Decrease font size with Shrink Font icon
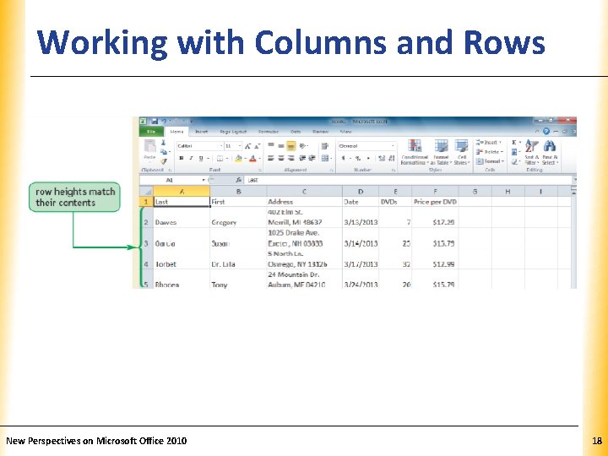608x456 pixels. (257, 146)
